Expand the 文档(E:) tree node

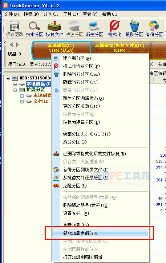22,102
